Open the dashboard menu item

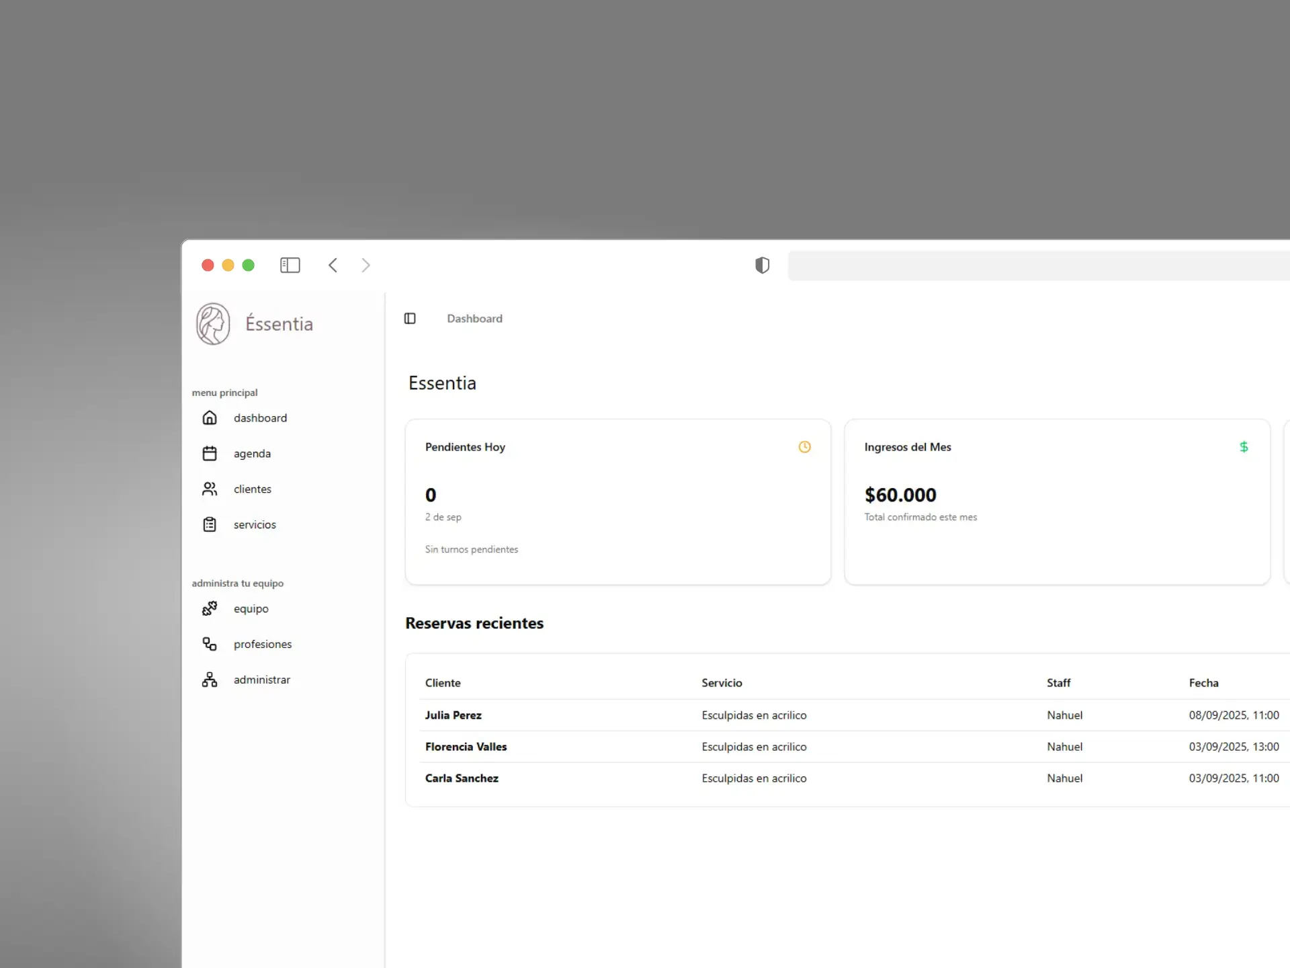(260, 418)
